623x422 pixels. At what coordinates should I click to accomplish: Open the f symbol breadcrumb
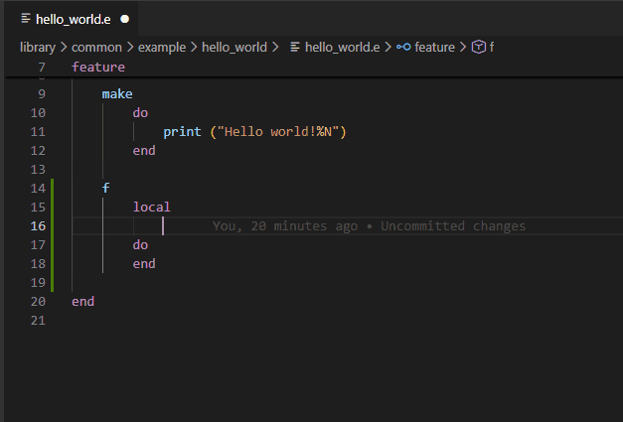[x=492, y=48]
